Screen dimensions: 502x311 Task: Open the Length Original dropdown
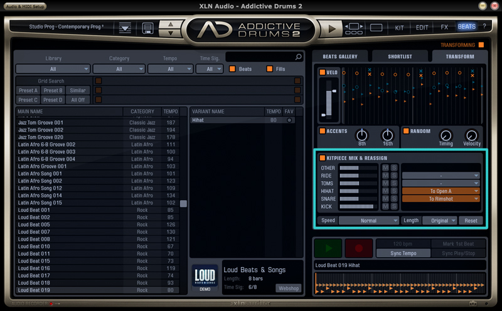coord(440,221)
